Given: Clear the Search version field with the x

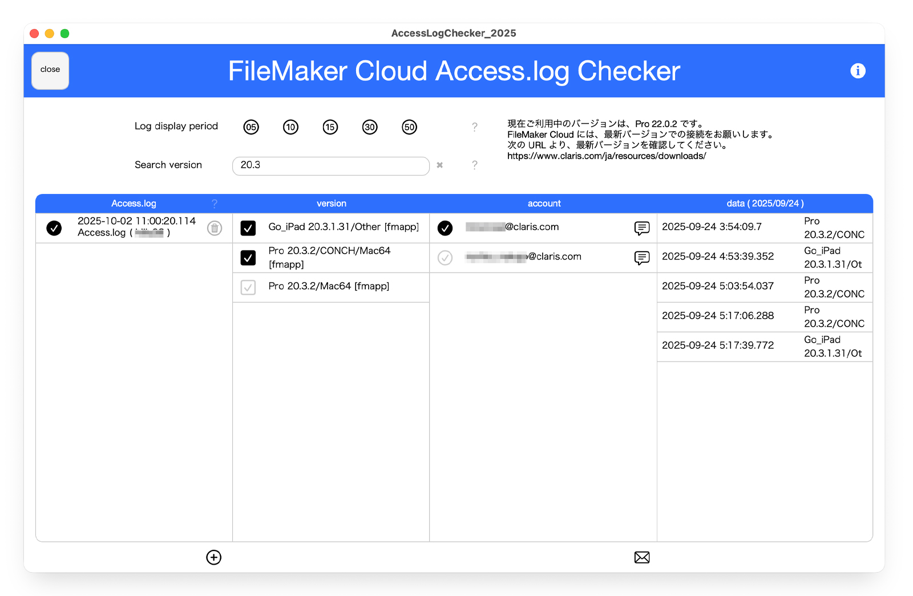Looking at the screenshot, I should click(439, 165).
